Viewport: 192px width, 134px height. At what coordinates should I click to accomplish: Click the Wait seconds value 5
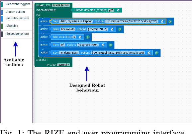tap(74, 37)
